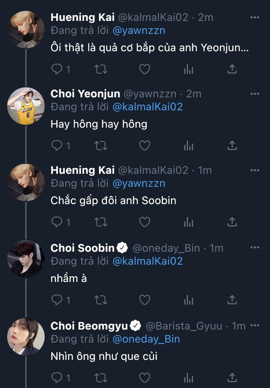This screenshot has width=270, height=388.
Task: Open the "Hay hông hay hông" tweet text
Action: [99, 124]
